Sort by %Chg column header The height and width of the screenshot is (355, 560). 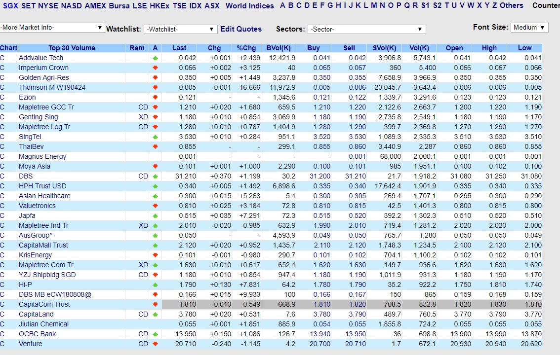pyautogui.click(x=246, y=48)
